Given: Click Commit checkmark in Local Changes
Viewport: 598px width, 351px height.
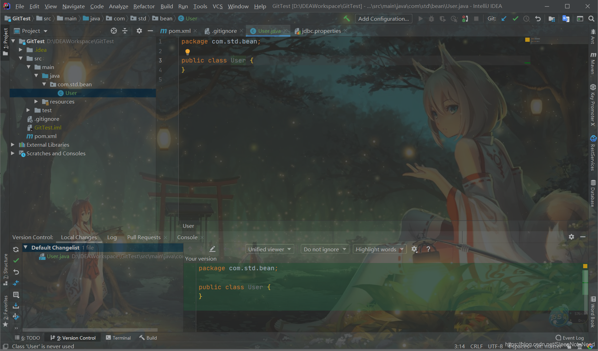Looking at the screenshot, I should (x=16, y=260).
